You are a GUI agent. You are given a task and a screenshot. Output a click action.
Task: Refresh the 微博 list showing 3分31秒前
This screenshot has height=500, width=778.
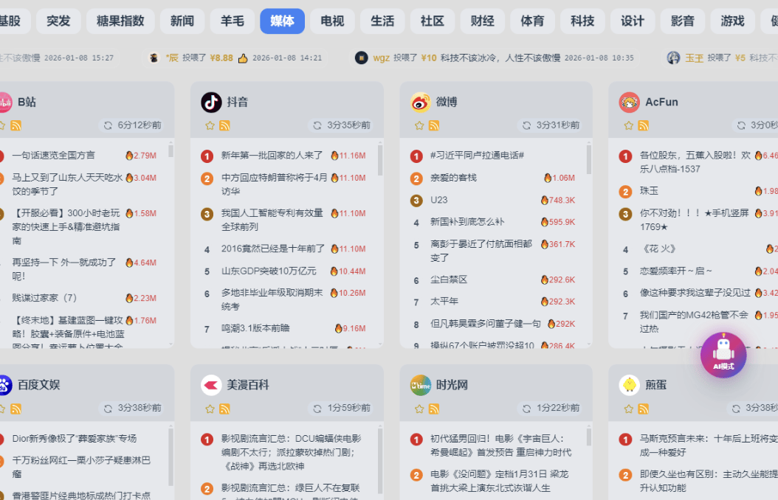point(526,125)
